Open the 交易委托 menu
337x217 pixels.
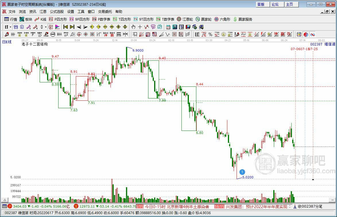(105, 11)
